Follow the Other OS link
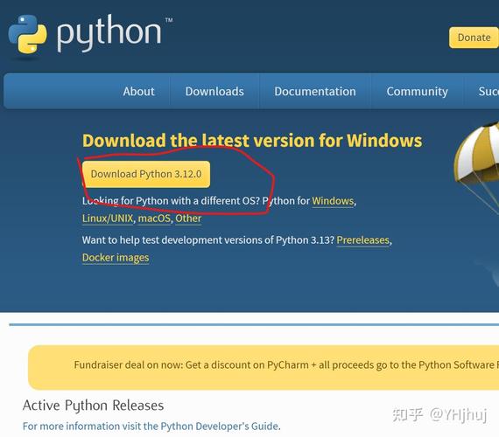Image resolution: width=499 pixels, height=437 pixels. coord(188,218)
